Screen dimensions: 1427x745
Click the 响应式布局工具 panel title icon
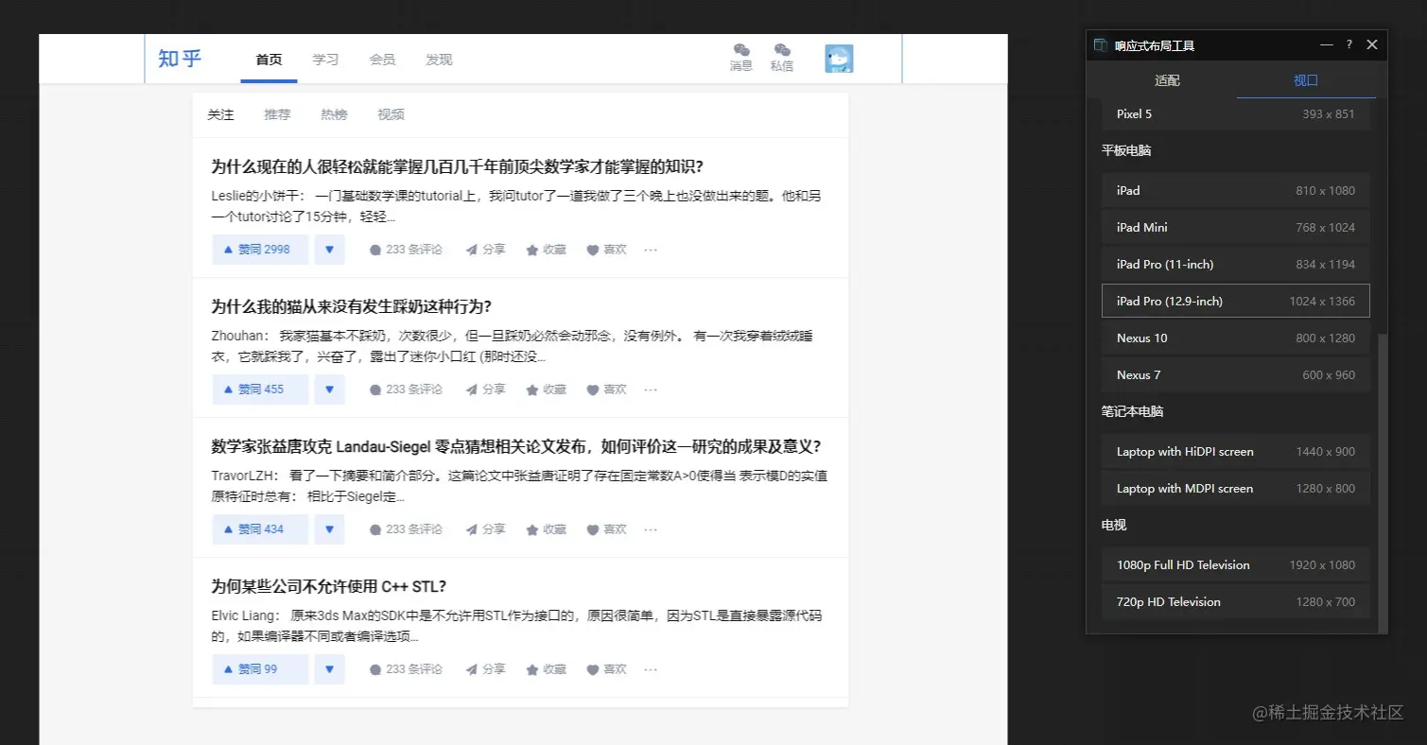tap(1101, 45)
